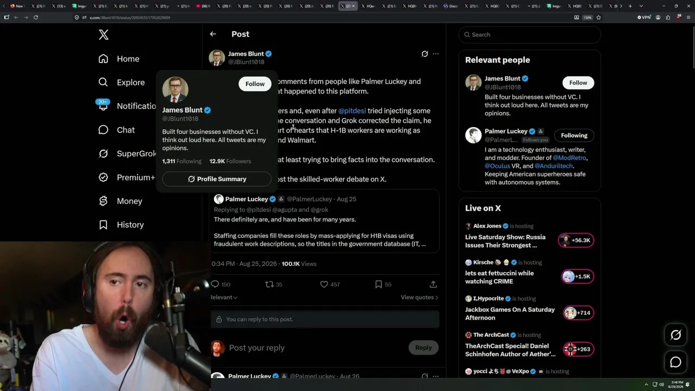Click the 150% zoom indicator in address bar
Image resolution: width=695 pixels, height=391 pixels.
pos(587,17)
